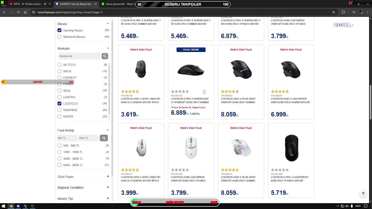Image resolution: width=372 pixels, height=209 pixels.
Task: Expand the Bağlantı Özellikleri section
Action: click(x=108, y=187)
